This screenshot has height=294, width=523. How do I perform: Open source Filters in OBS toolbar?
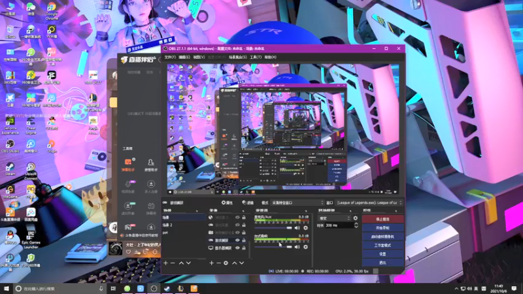(x=248, y=203)
